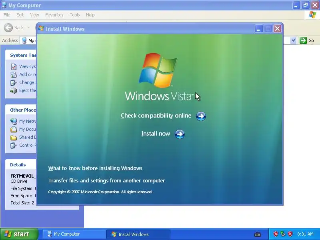This screenshot has width=320, height=240.
Task: Click the 8:31 AM clock
Action: point(305,234)
